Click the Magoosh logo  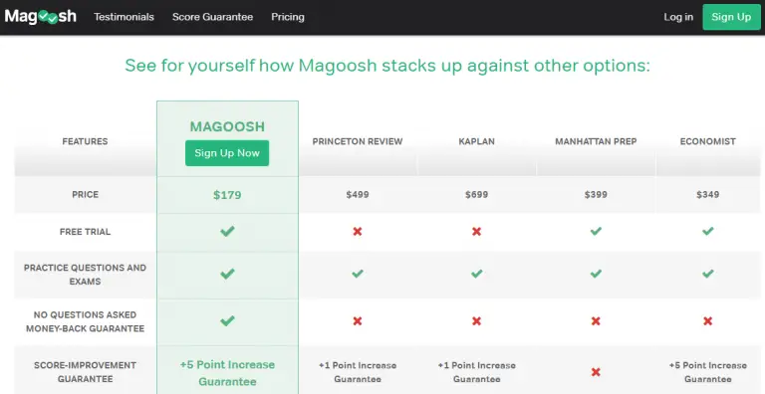point(41,17)
